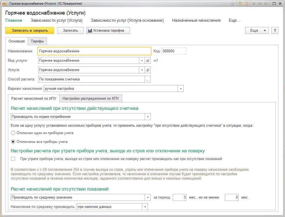
Task: Click the M+ memory add button
Action: point(260,4)
